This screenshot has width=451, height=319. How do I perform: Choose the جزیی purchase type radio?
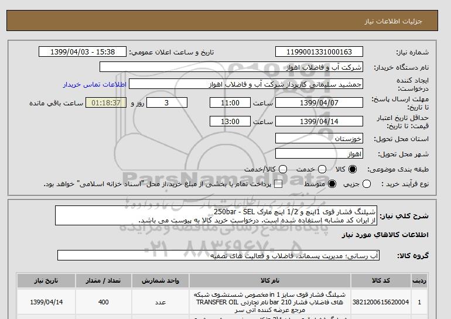pos(367,184)
